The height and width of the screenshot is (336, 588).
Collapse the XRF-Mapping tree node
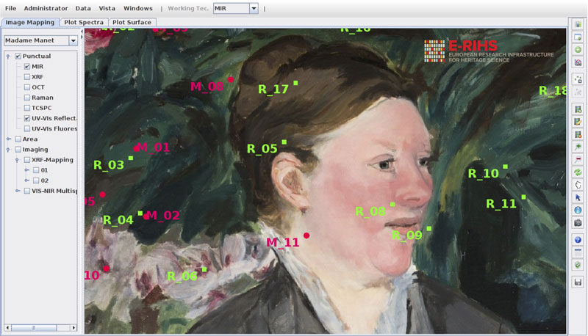(x=17, y=160)
